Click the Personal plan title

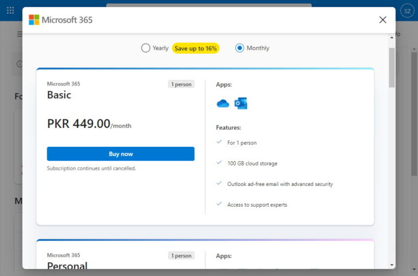pos(67,265)
